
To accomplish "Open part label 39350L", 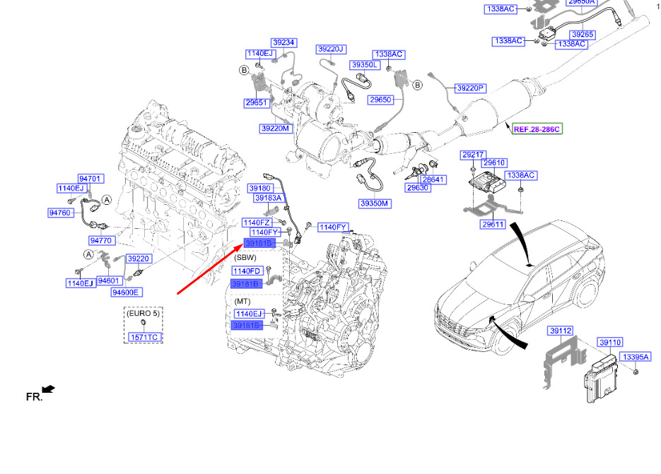I will [365, 65].
